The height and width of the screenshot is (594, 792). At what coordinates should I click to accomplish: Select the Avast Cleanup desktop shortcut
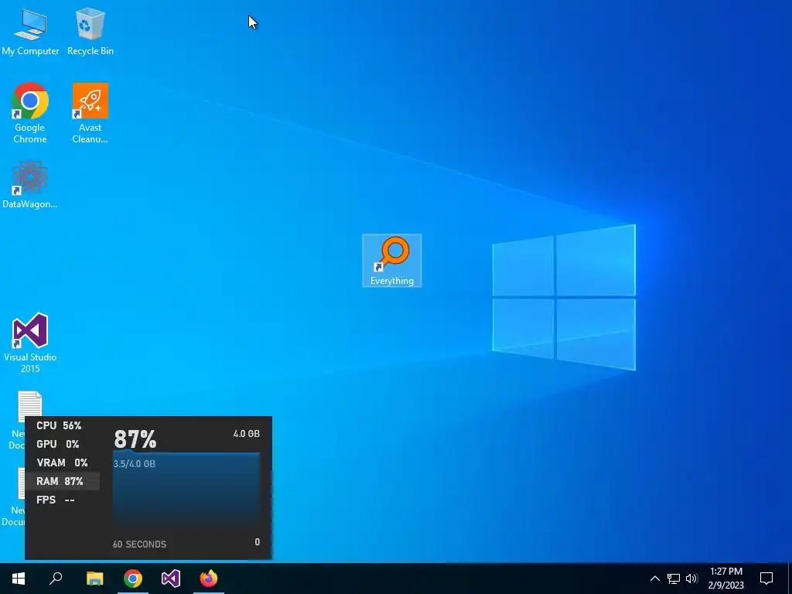90,113
